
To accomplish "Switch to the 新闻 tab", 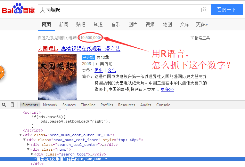I will tap(64, 24).
